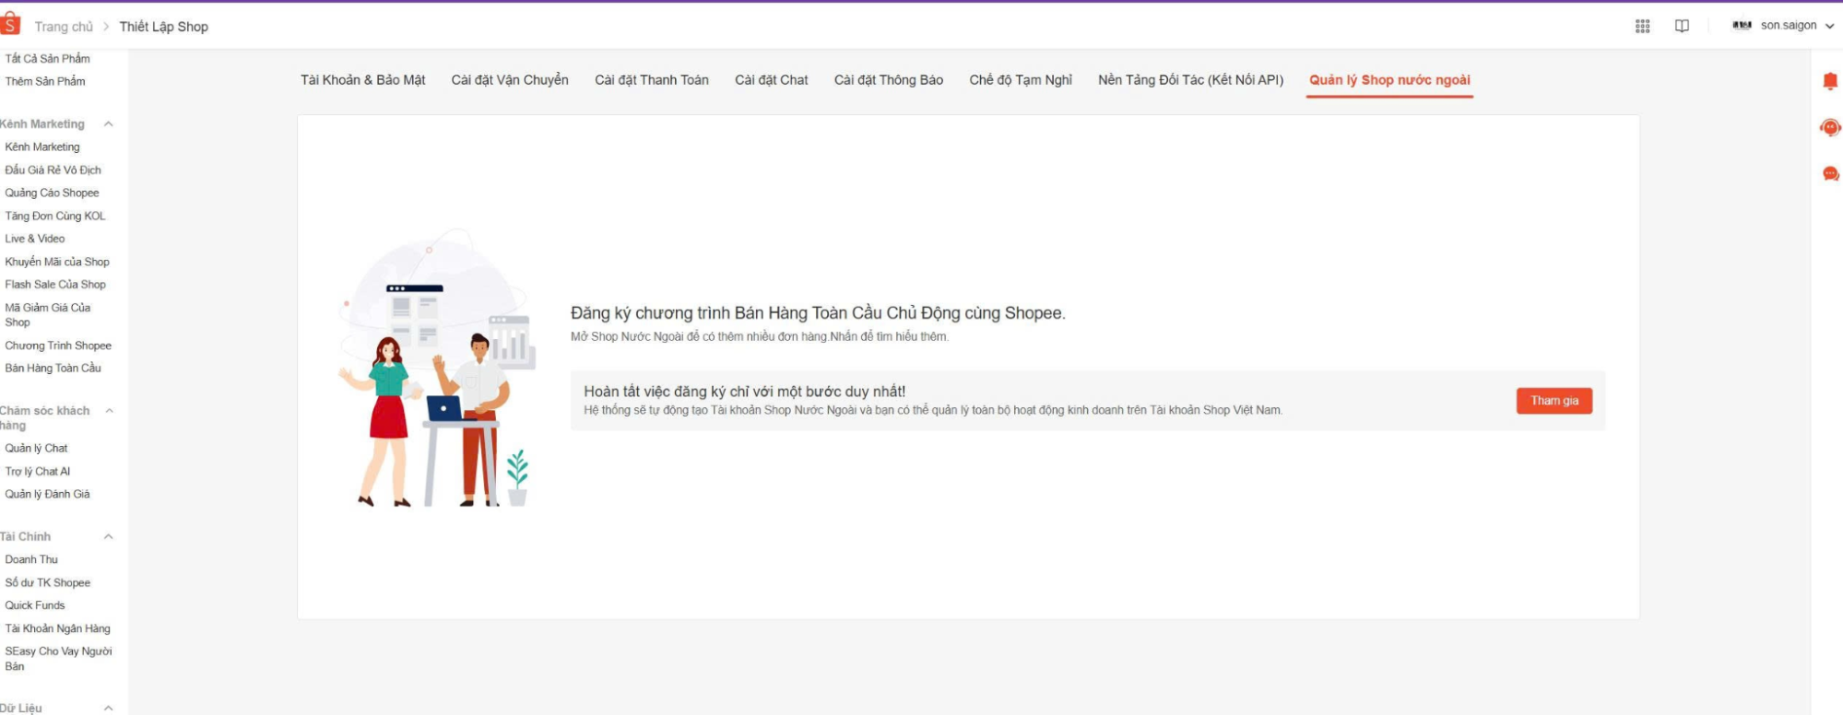The height and width of the screenshot is (715, 1843).
Task: Open Quảng Cáo Shopee in sidebar
Action: coord(52,193)
